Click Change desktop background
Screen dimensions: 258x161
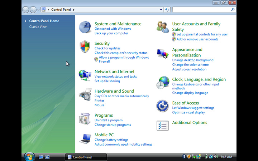(x=193, y=60)
